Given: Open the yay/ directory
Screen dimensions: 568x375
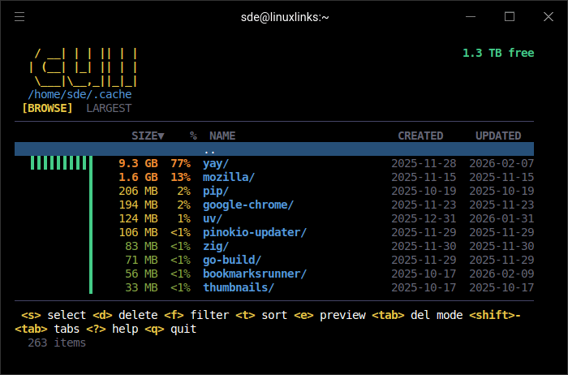Looking at the screenshot, I should (x=216, y=163).
